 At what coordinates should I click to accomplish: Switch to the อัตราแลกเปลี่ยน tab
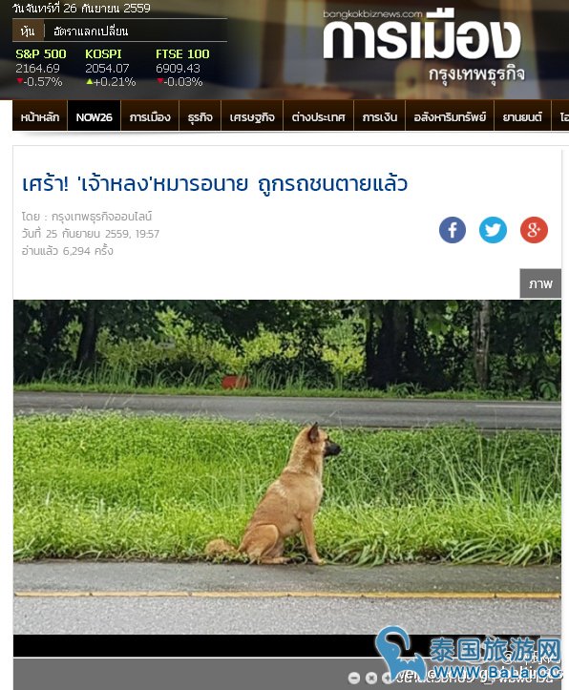point(91,31)
